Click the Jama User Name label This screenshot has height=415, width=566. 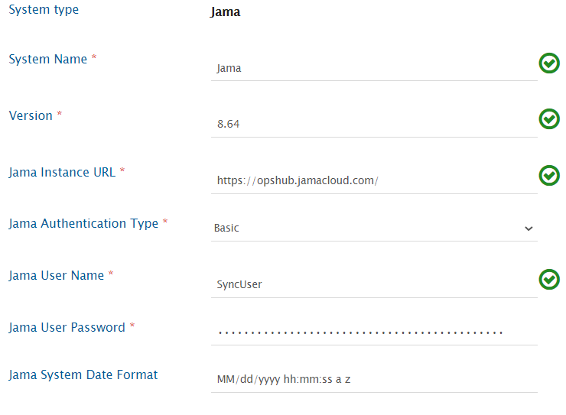click(56, 275)
